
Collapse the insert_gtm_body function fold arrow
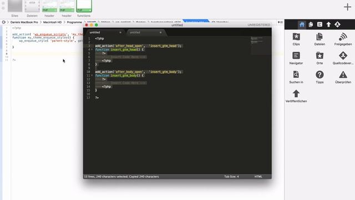(x=92, y=76)
